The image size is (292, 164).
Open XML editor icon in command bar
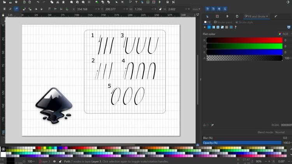[148, 2]
